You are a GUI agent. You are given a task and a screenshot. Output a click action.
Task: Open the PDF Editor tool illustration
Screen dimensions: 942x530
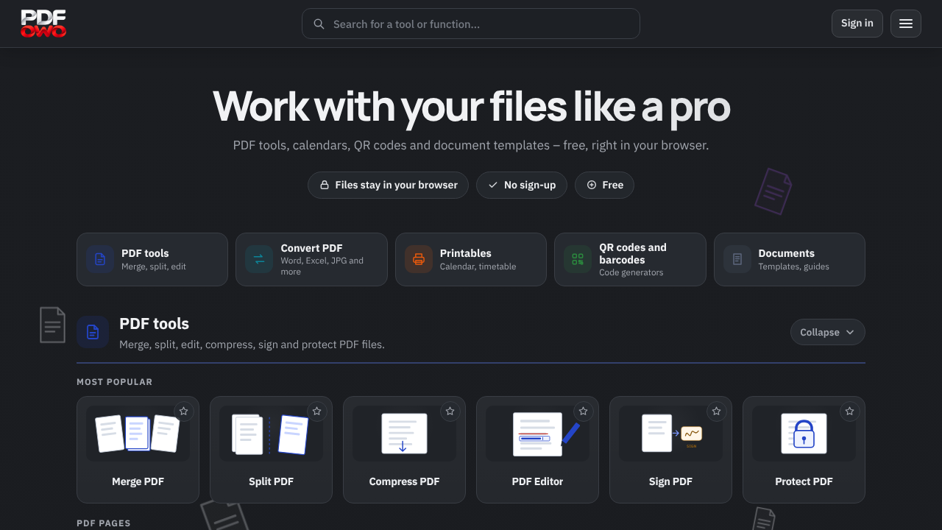tap(537, 434)
